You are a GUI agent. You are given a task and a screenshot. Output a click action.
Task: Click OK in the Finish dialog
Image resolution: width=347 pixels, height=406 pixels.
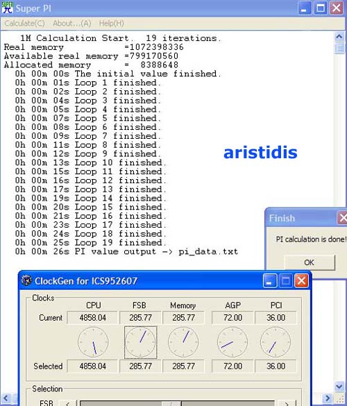tap(310, 262)
